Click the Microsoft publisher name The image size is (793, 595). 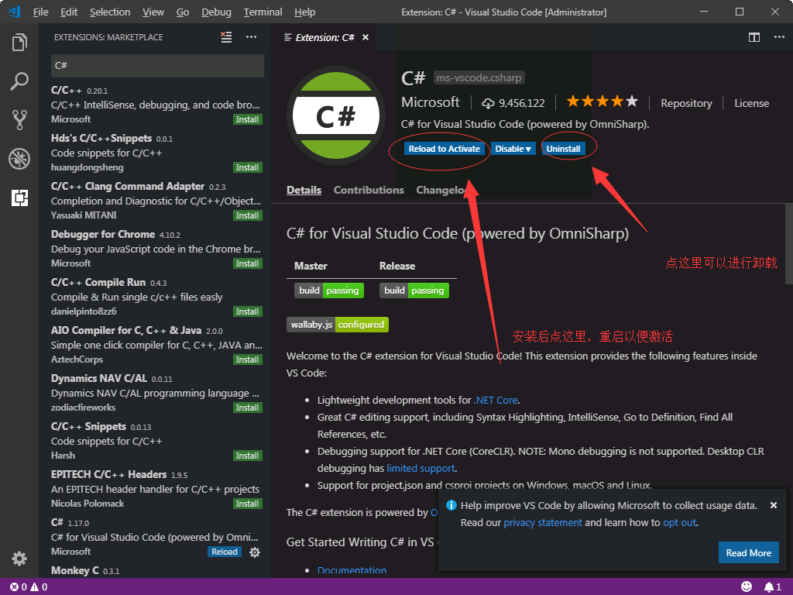point(431,102)
